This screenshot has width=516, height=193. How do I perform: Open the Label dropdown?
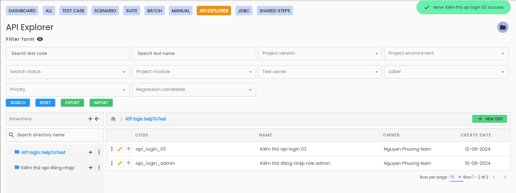446,72
